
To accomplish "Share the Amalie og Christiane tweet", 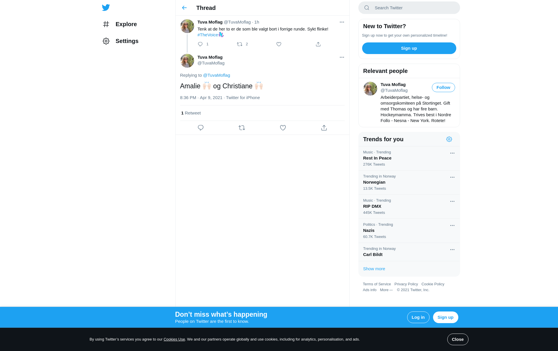I will (x=324, y=128).
